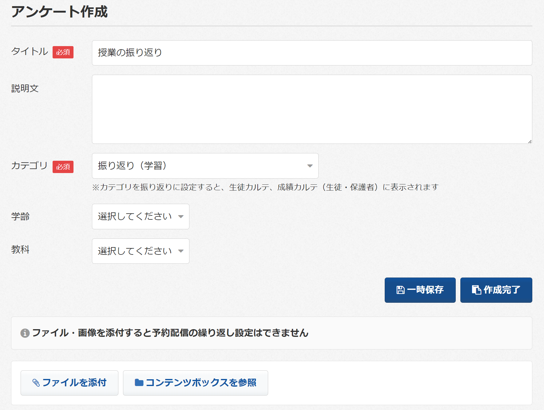The image size is (544, 410).
Task: Click the ファイルを添付 button
Action: [69, 383]
